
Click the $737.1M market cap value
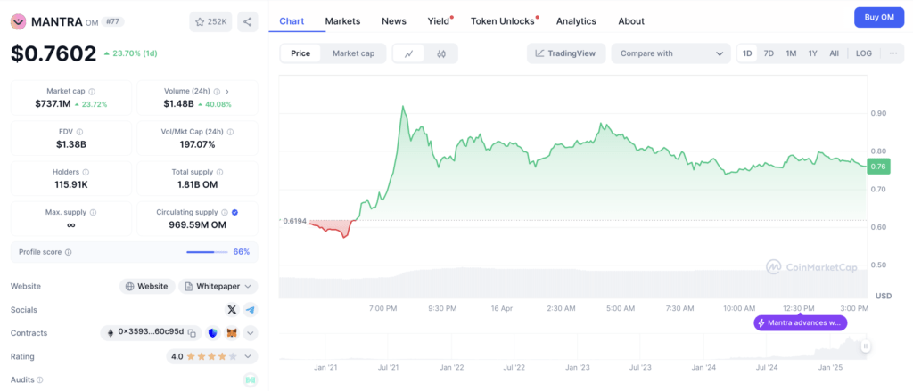pos(53,104)
